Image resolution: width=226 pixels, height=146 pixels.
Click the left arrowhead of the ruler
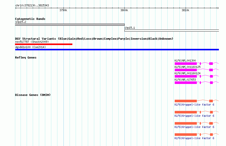coord(16,8)
